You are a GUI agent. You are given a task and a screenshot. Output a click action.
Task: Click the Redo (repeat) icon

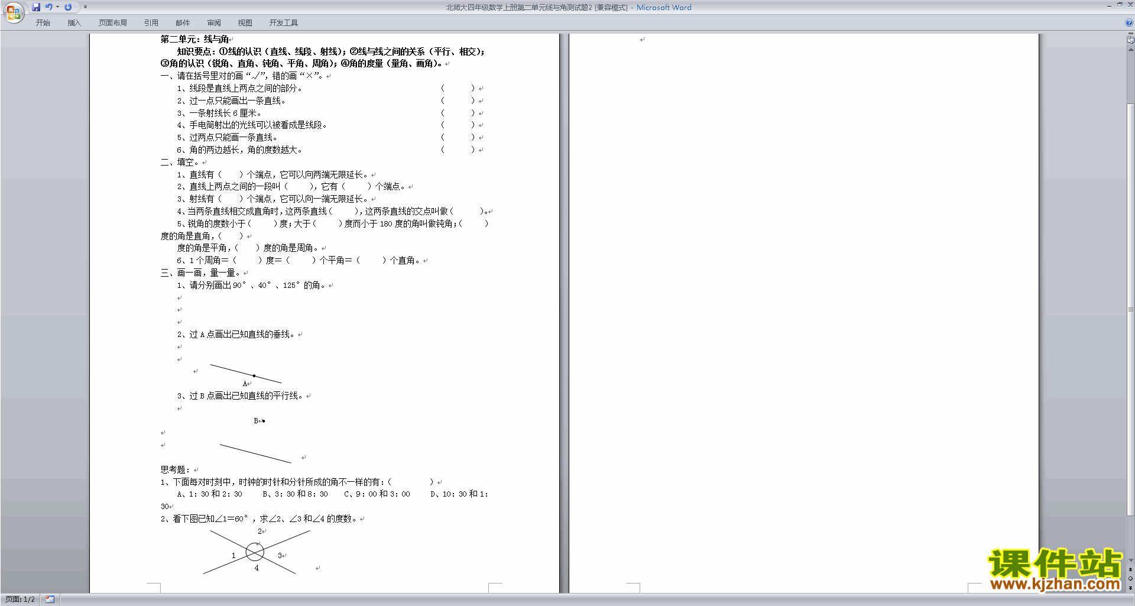pos(68,7)
